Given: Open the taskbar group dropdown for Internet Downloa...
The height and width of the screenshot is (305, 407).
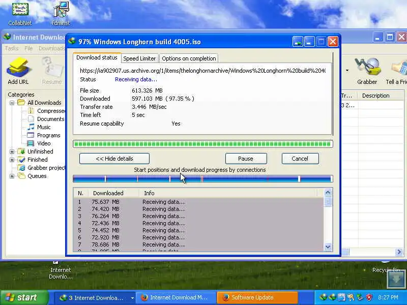Looking at the screenshot, I should click(x=132, y=298).
